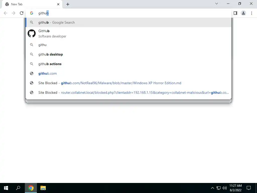Click globe icon beside github.com suggestion
The width and height of the screenshot is (257, 193).
[32, 73]
